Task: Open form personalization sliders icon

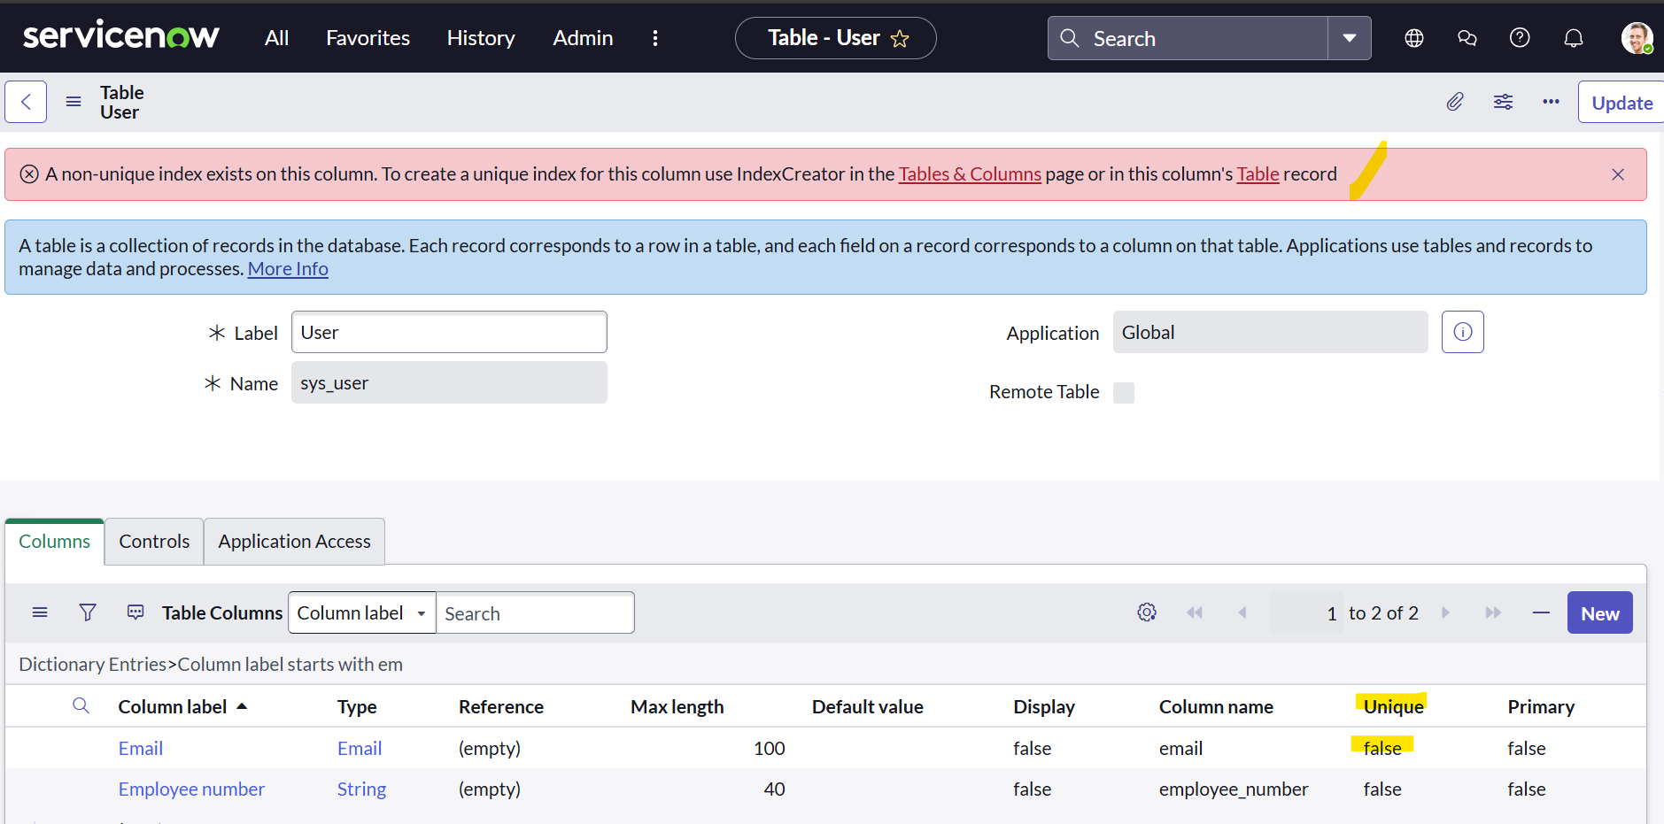Action: (x=1503, y=102)
